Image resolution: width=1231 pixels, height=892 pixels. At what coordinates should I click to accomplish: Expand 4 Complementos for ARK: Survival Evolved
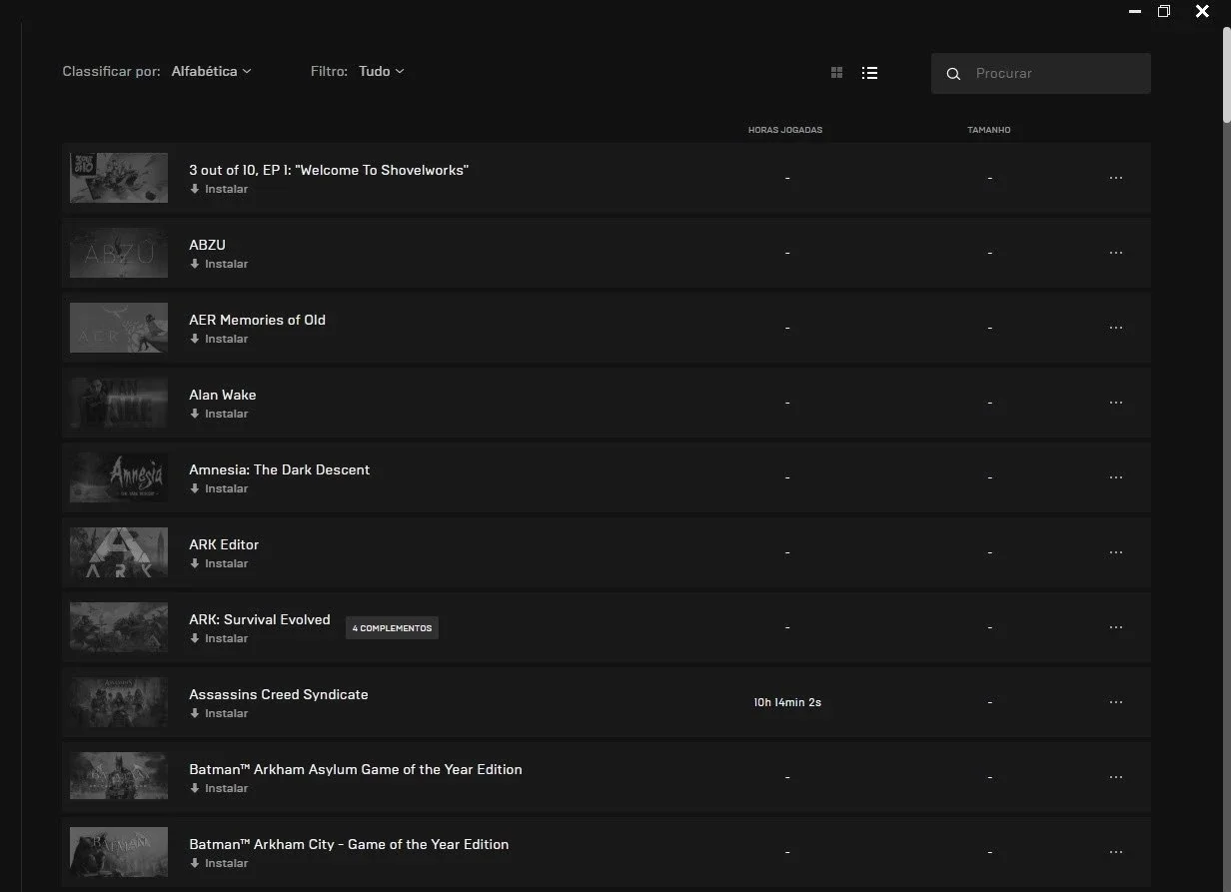point(392,628)
